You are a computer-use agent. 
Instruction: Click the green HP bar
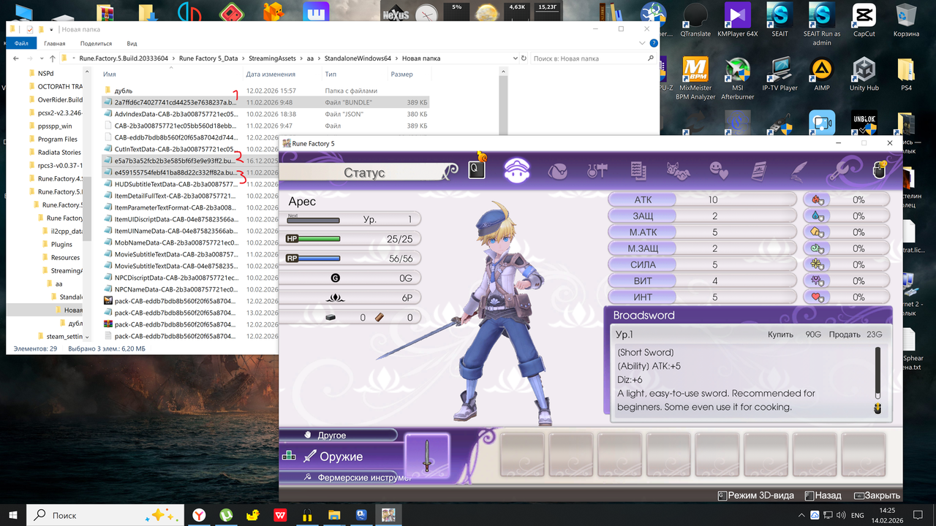pyautogui.click(x=320, y=239)
